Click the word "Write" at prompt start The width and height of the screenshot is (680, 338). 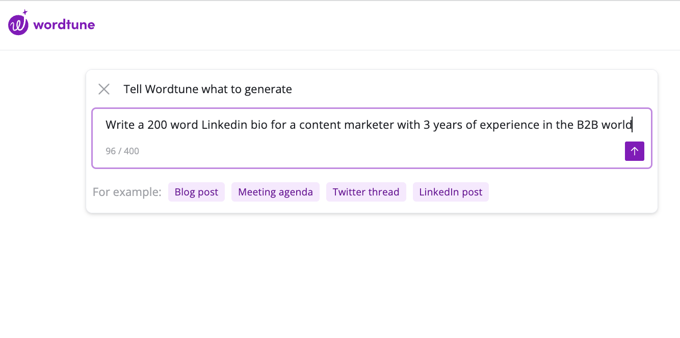[117, 125]
